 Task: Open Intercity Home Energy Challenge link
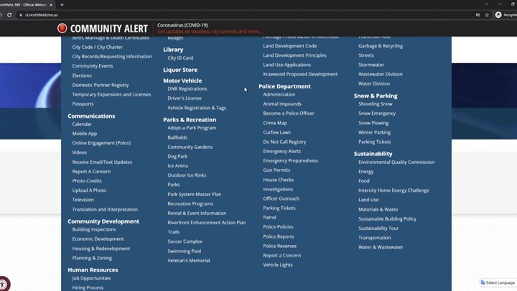coord(393,190)
